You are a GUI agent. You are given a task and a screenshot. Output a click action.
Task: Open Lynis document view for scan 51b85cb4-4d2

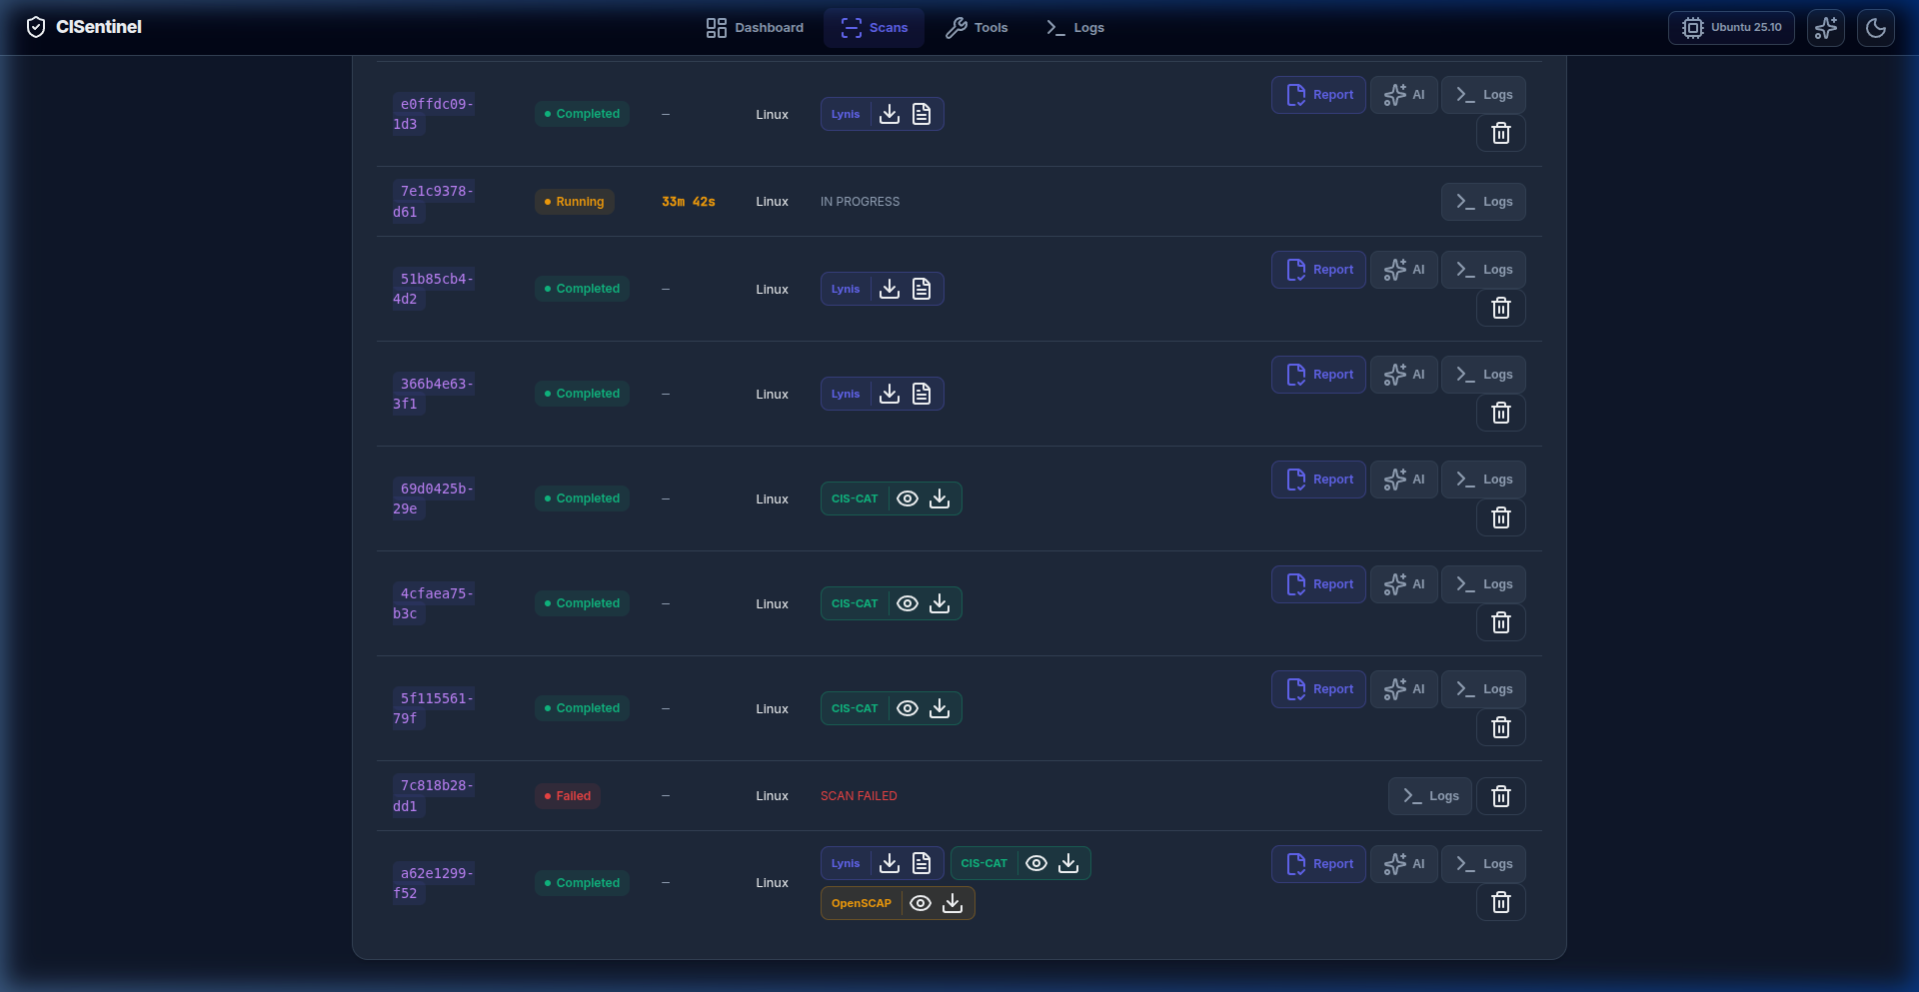point(922,289)
